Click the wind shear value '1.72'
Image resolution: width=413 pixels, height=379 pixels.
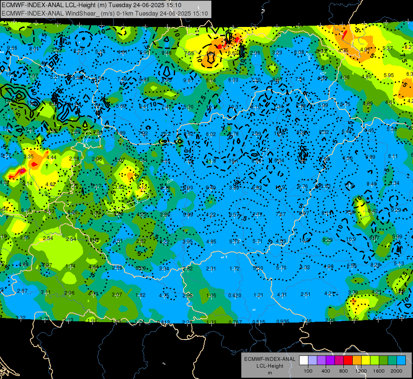pyautogui.click(x=235, y=269)
